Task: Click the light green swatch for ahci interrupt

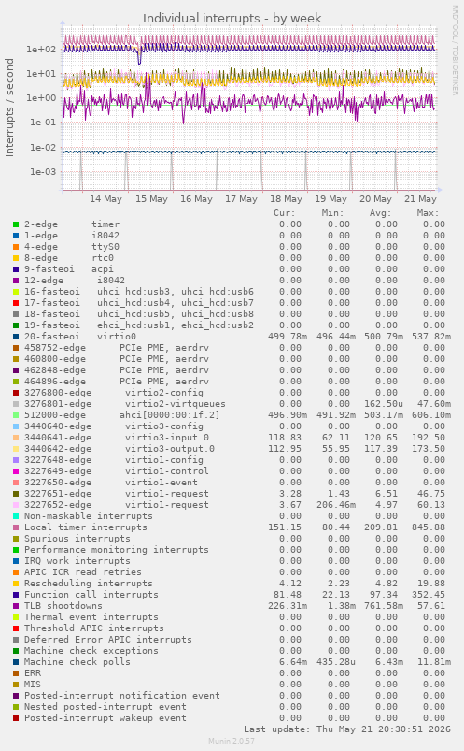Action: (x=16, y=415)
